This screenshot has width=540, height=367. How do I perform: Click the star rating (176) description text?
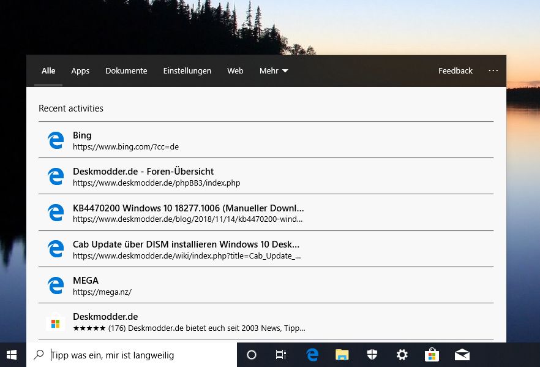tap(189, 328)
